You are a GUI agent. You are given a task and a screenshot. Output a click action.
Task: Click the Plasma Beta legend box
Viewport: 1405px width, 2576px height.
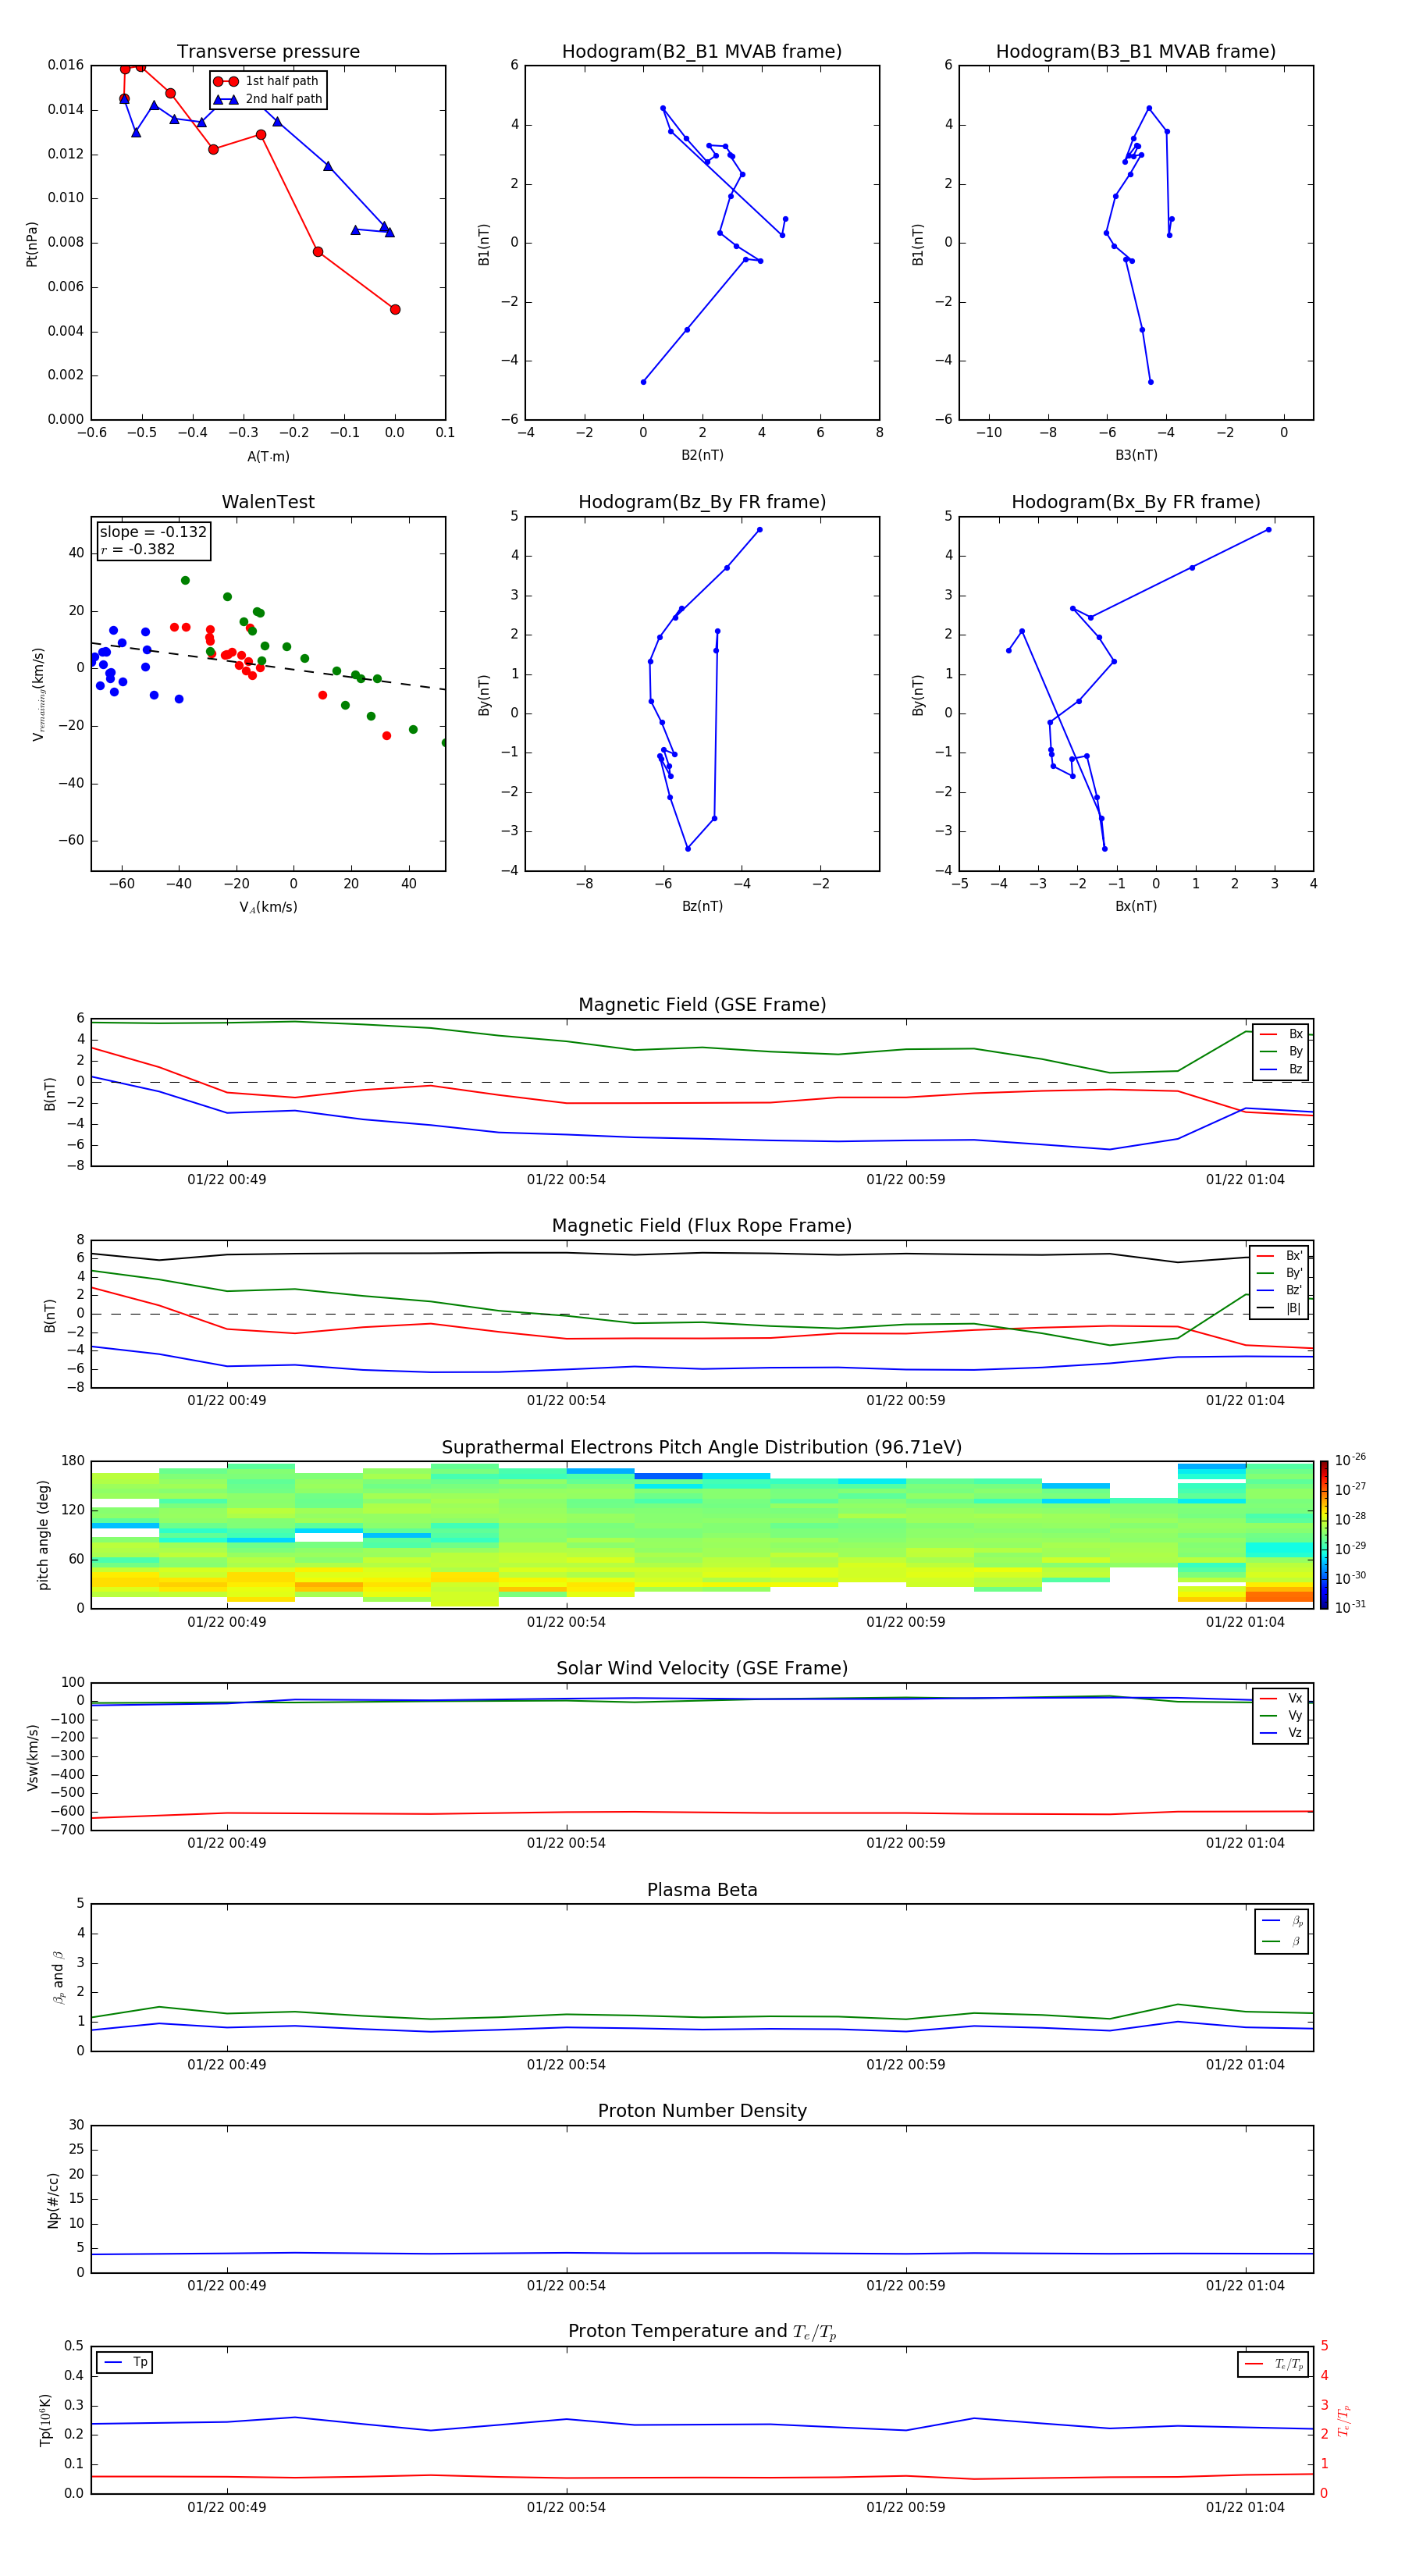[1281, 1931]
